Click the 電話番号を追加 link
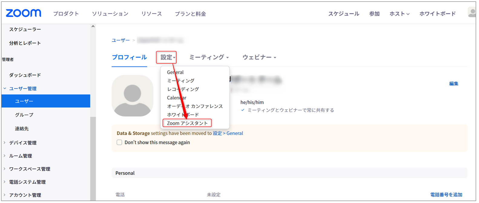479x203 pixels. pyautogui.click(x=446, y=195)
